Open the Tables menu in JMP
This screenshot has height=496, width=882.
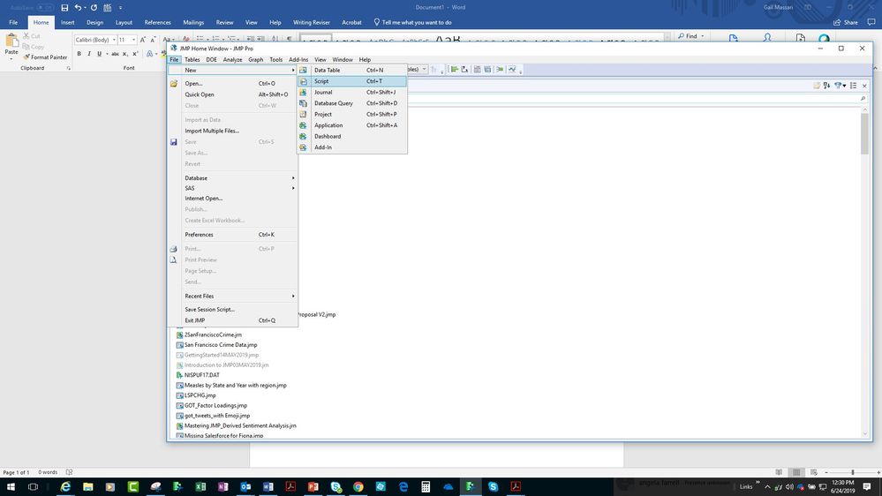(x=192, y=60)
